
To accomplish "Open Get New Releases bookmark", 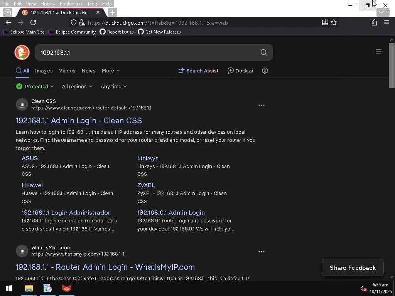I will click(x=159, y=32).
